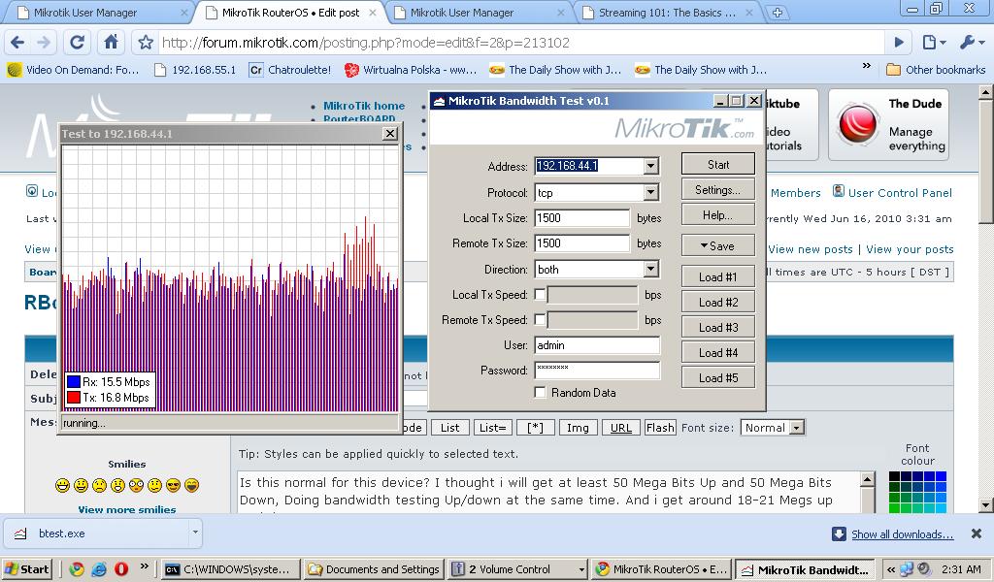
Task: Click the page scrollbar down arrow
Action: (986, 504)
